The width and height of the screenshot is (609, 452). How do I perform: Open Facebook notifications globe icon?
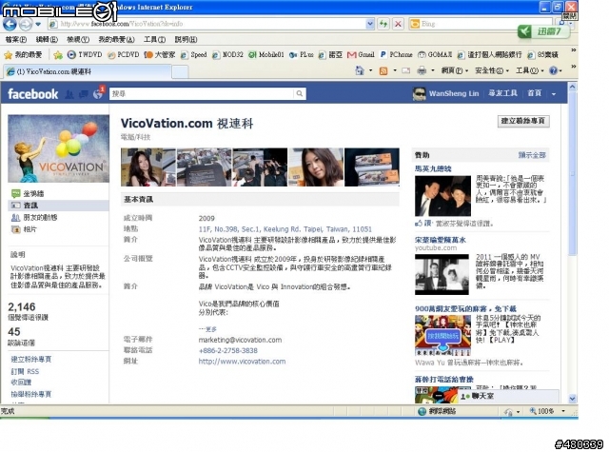tap(98, 94)
